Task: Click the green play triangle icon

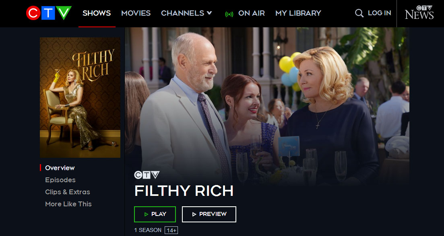Action: [x=146, y=214]
